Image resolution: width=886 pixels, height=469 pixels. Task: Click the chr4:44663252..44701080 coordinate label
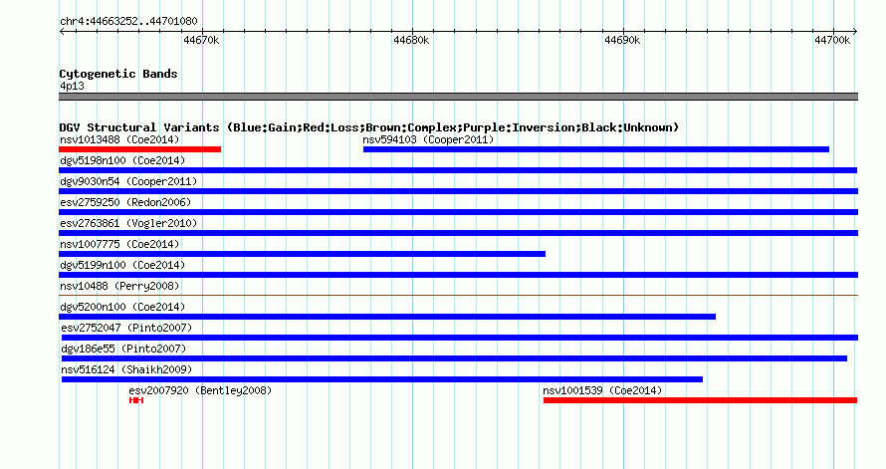128,21
